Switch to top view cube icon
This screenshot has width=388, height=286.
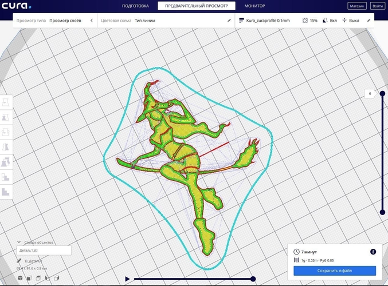tap(38, 278)
